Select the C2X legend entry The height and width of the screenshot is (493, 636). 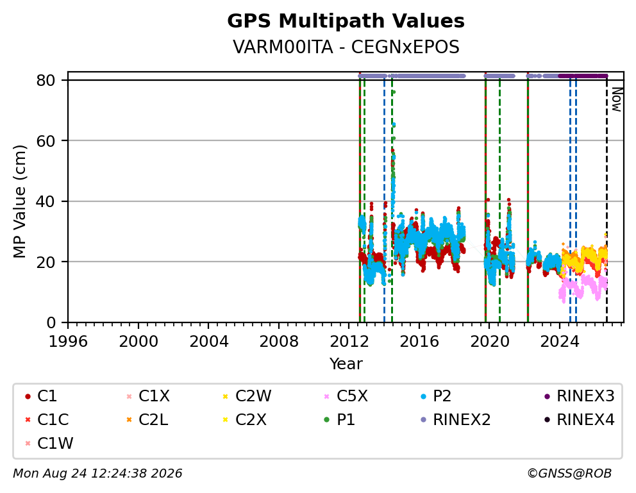tap(244, 420)
